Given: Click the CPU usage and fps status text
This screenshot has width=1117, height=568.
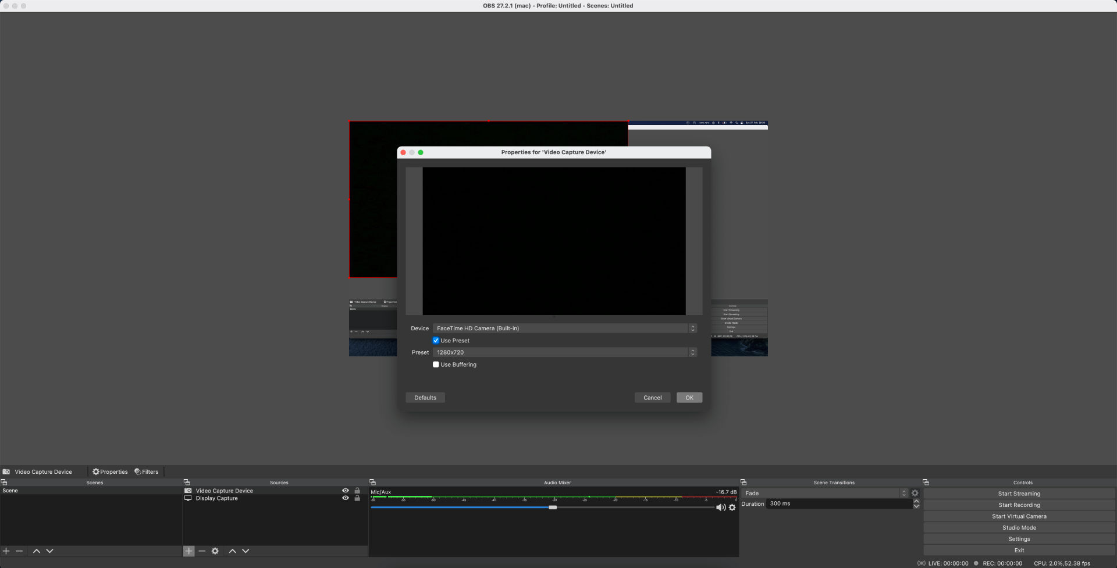Looking at the screenshot, I should [x=1062, y=563].
